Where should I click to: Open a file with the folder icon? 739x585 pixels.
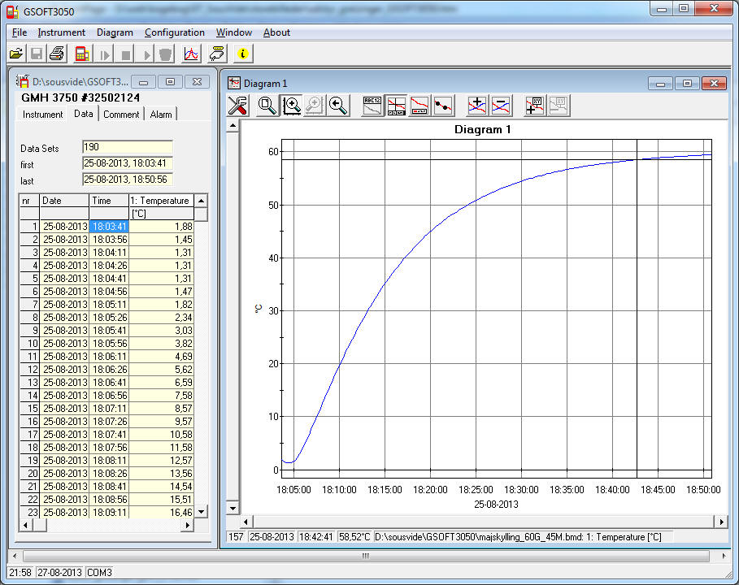tap(16, 54)
